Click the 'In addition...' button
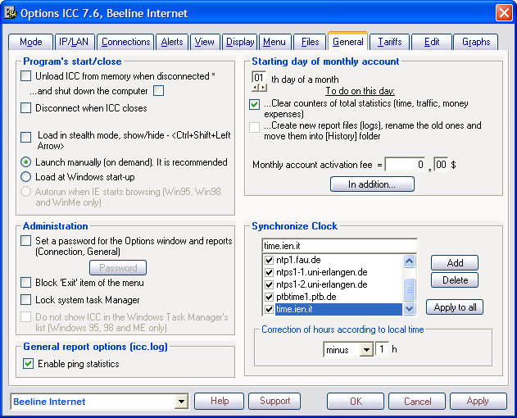 click(372, 184)
